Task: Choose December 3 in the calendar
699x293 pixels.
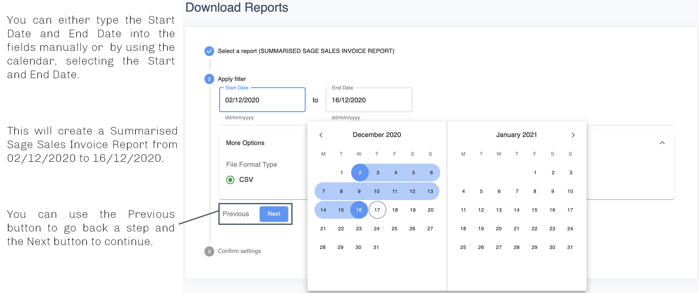Action: (378, 173)
